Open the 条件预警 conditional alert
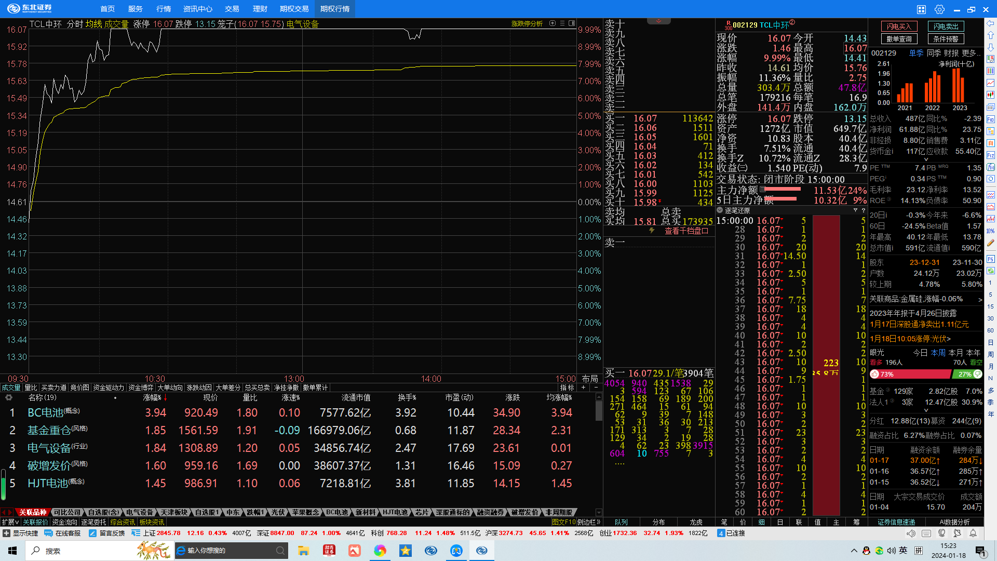The image size is (997, 561). click(x=946, y=39)
